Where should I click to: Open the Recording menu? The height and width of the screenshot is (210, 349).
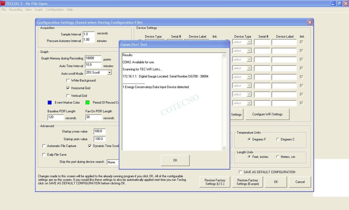(x=15, y=10)
